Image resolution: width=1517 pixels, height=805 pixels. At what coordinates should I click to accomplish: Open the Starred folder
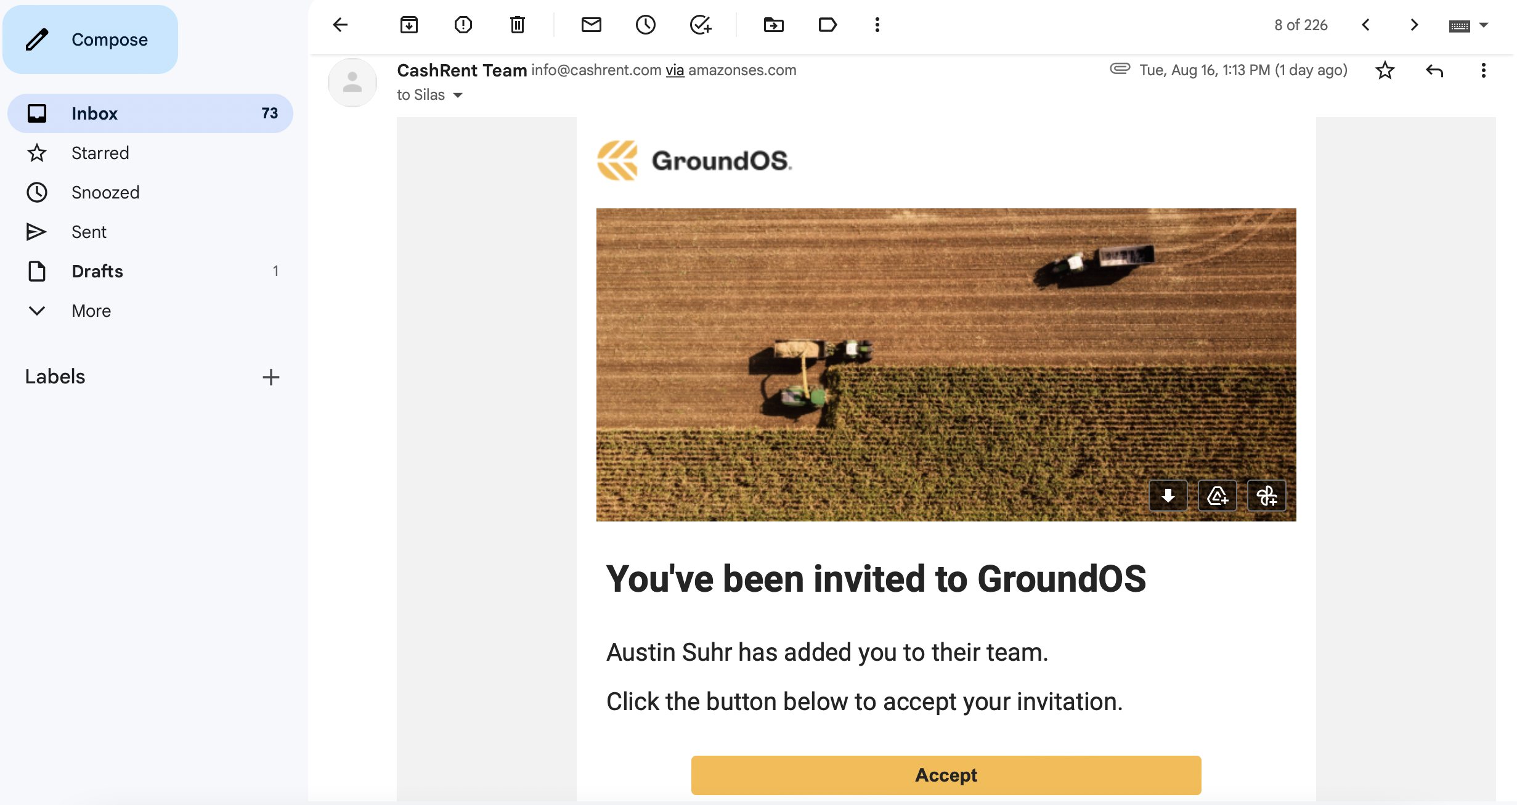(100, 153)
